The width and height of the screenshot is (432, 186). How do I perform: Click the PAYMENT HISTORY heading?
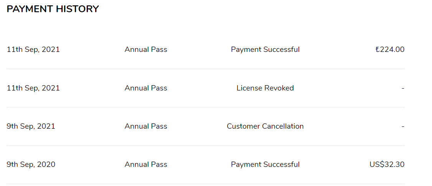pyautogui.click(x=53, y=9)
